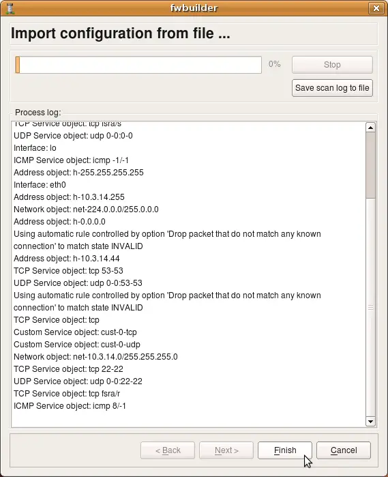Click the 'Interface: eth0' log line
The height and width of the screenshot is (477, 388).
pos(40,185)
